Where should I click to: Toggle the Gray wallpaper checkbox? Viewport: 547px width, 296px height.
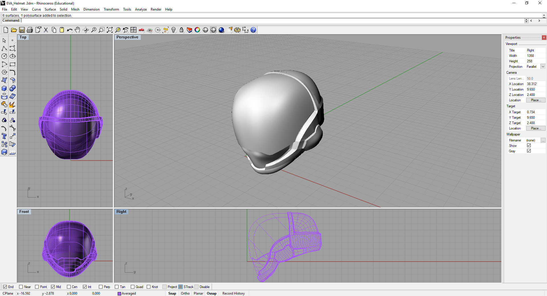529,151
